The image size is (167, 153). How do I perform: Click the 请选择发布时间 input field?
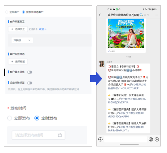pos(39,135)
